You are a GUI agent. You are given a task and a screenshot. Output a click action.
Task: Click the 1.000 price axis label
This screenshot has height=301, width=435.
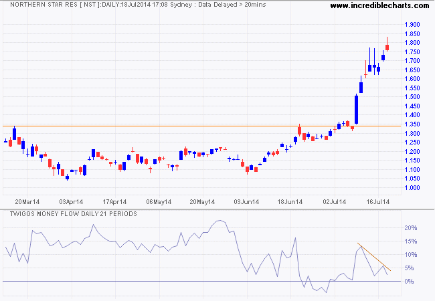click(x=412, y=188)
